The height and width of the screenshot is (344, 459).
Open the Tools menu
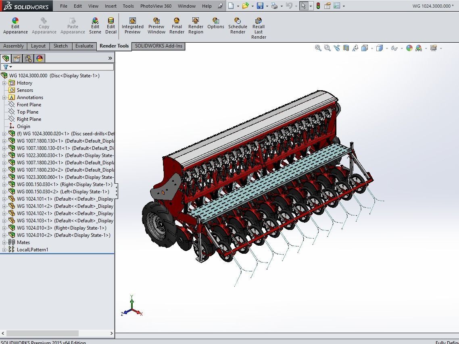(x=128, y=6)
